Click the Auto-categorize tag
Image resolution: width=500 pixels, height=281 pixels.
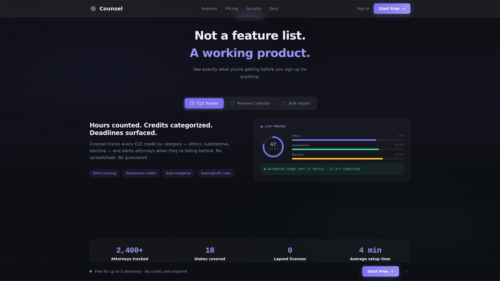point(178,173)
